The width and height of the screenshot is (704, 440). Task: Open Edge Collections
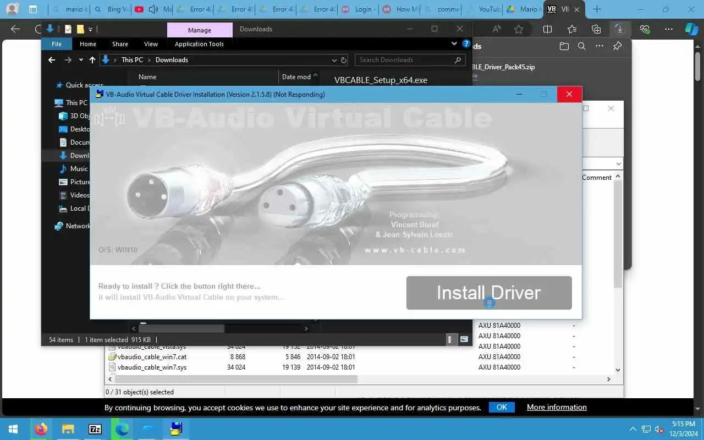pyautogui.click(x=596, y=29)
